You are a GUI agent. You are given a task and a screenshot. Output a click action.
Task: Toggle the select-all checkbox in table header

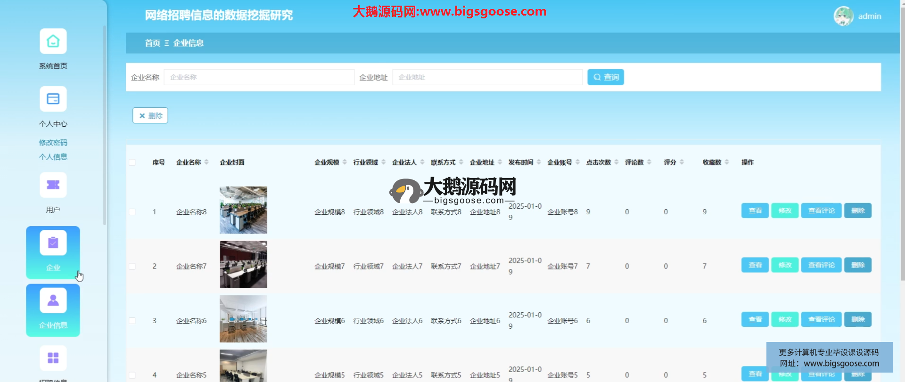point(132,163)
